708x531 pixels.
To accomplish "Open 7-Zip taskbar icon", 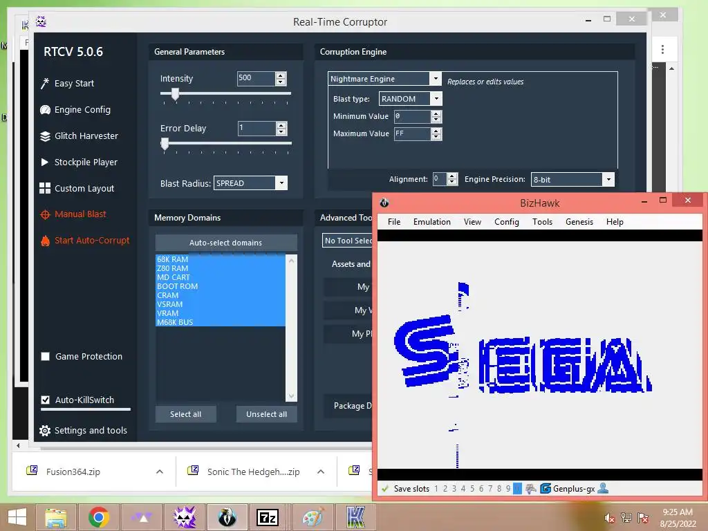I will (x=268, y=517).
